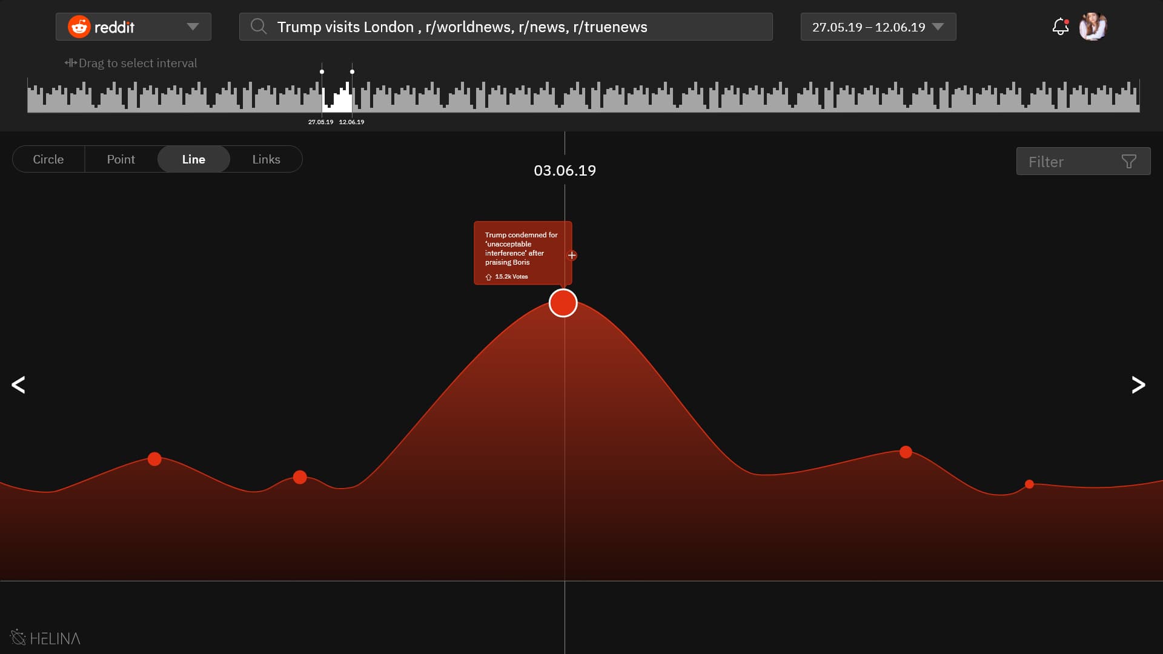The height and width of the screenshot is (654, 1163).
Task: Open the Trump condemned post card
Action: [521, 249]
